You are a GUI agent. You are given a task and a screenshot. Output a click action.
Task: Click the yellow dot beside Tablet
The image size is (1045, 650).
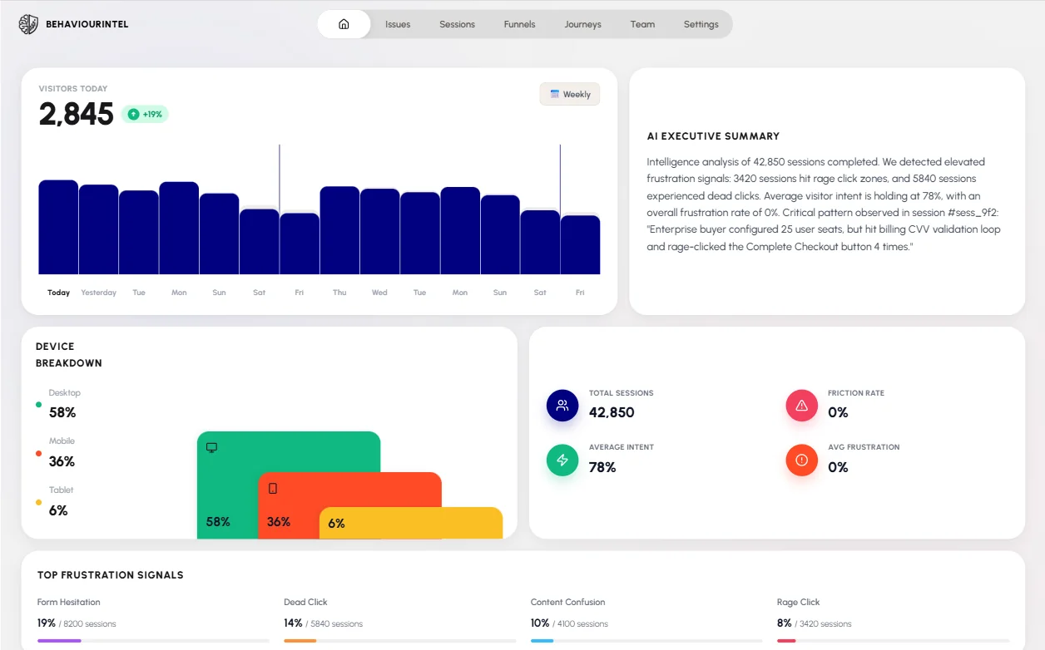tap(38, 502)
